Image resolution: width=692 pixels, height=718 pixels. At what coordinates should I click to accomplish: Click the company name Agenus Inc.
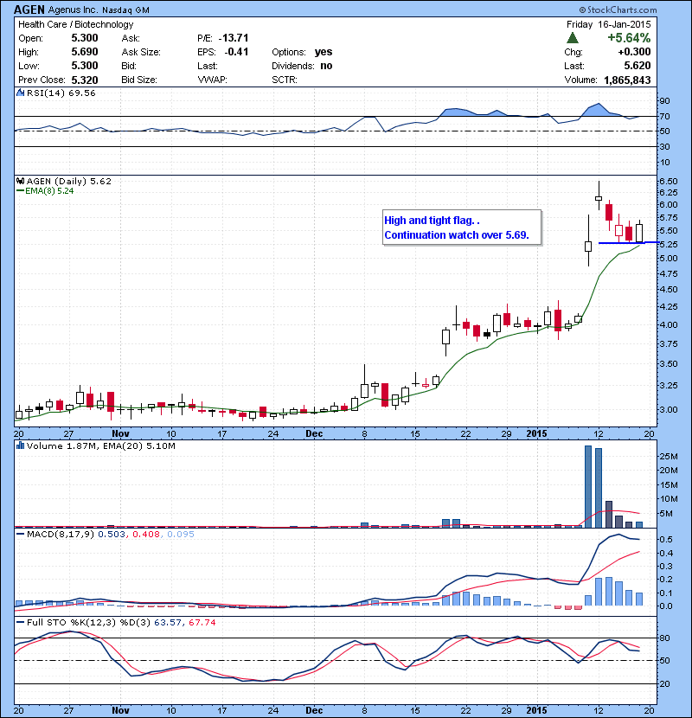coord(73,10)
